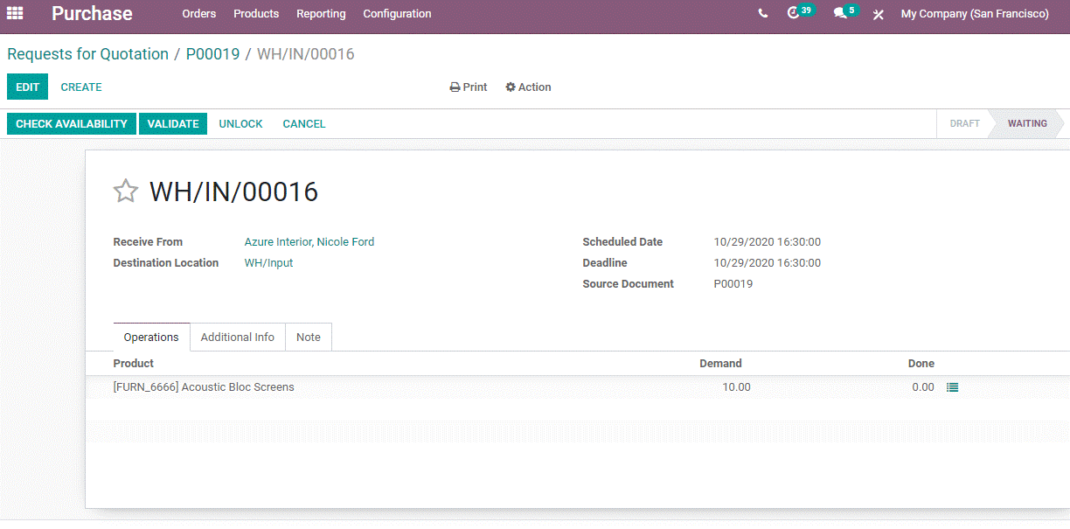Click the Source Document field label
The image size is (1070, 529).
[629, 284]
